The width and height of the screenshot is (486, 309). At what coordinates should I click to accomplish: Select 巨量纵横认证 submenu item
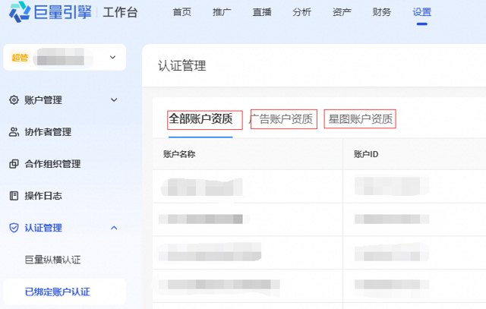point(53,260)
